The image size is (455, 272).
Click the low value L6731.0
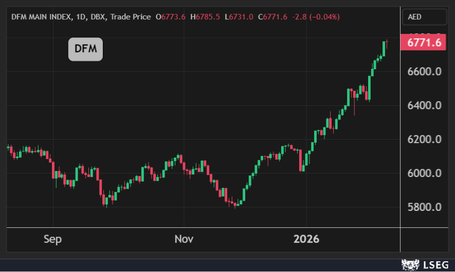[239, 17]
